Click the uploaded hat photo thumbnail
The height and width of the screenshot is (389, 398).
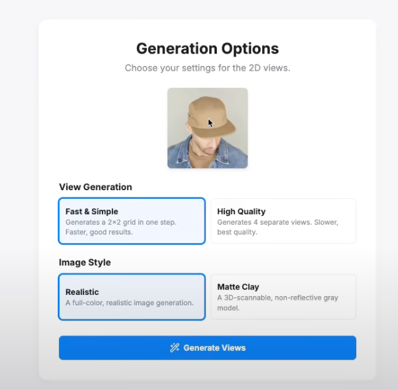coord(208,128)
